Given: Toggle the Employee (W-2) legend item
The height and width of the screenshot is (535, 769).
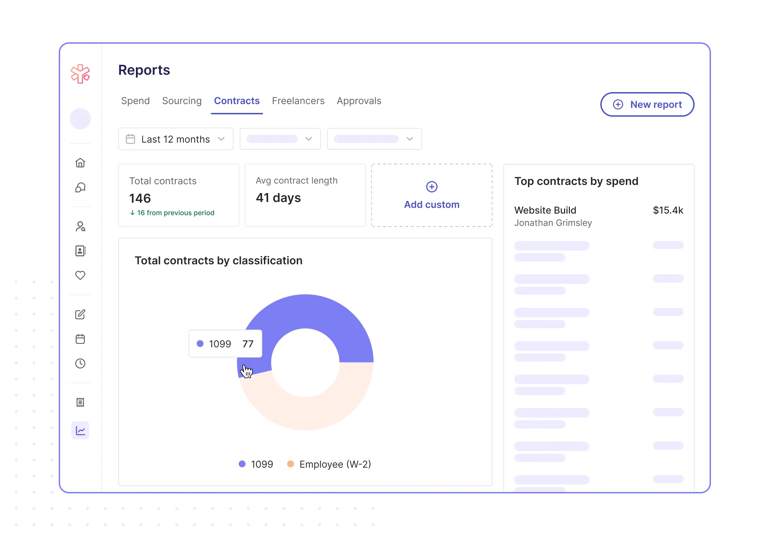Looking at the screenshot, I should click(x=329, y=464).
